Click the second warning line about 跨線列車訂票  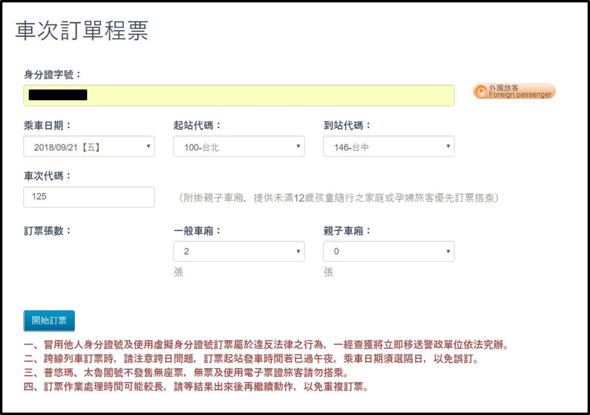[x=252, y=359]
